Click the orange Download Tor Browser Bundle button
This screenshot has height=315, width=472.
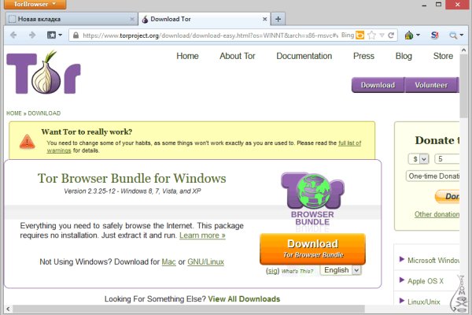[x=312, y=248]
